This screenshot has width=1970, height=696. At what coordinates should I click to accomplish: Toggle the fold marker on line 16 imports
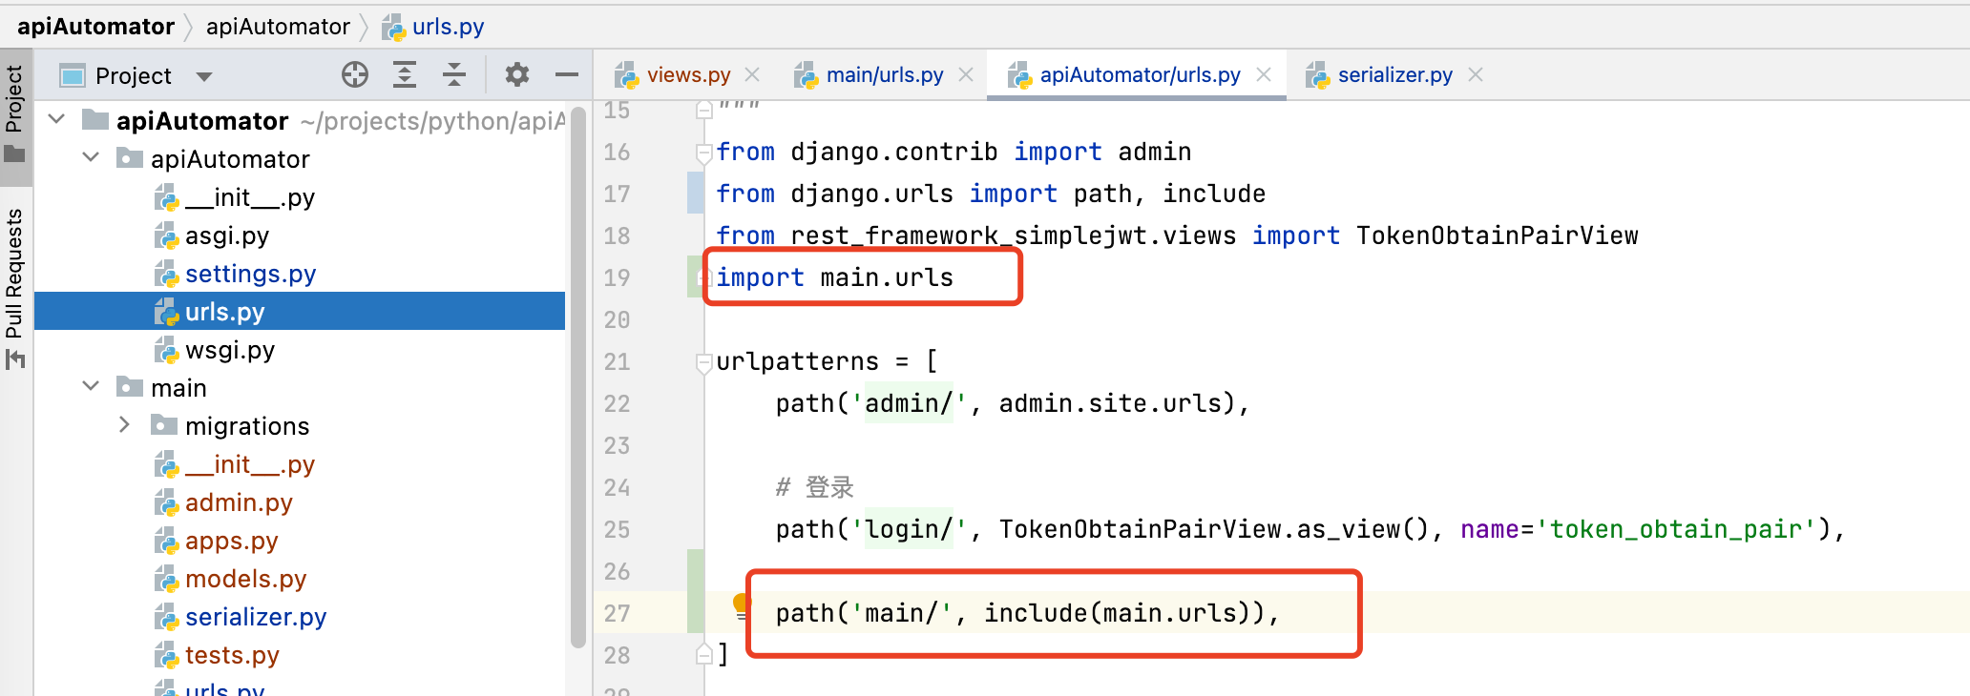[x=703, y=153]
